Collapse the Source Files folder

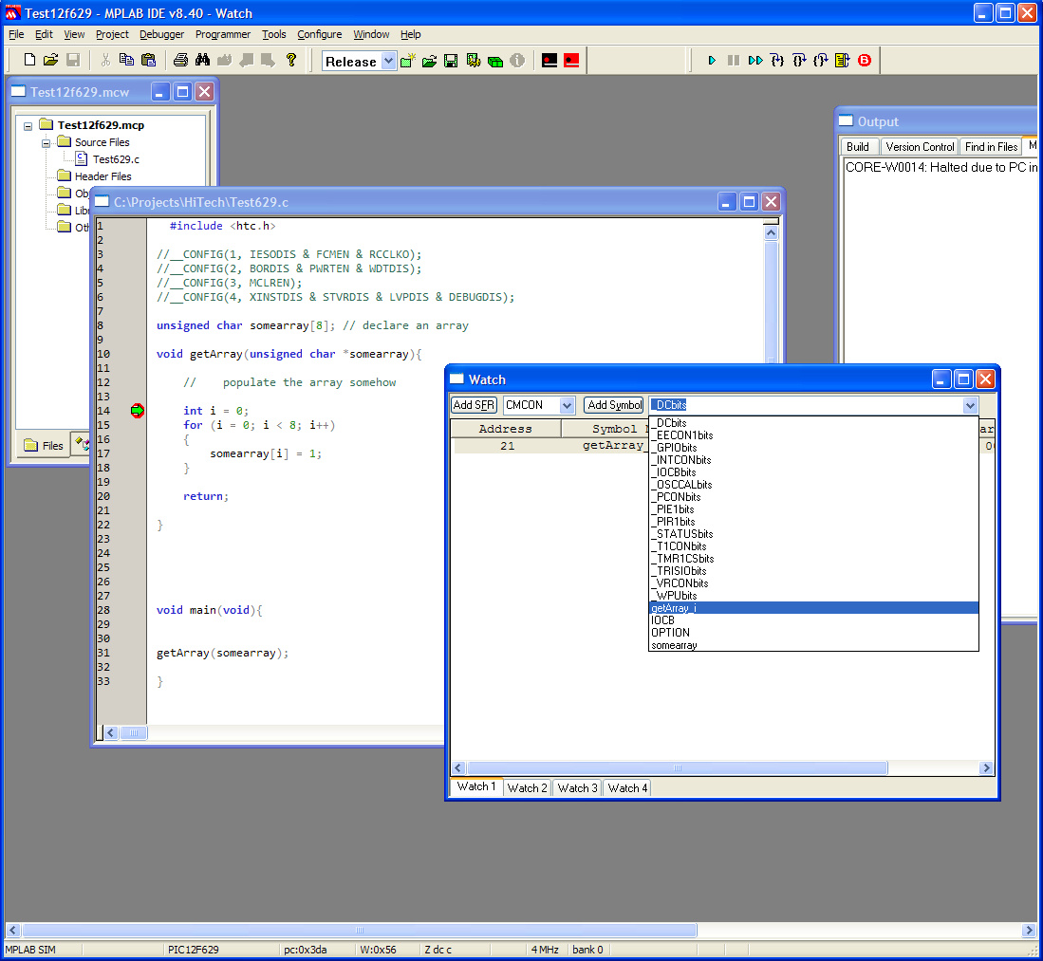[46, 143]
